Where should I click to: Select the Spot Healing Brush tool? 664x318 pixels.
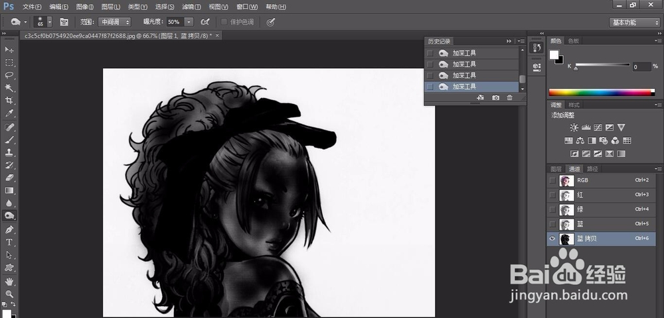pyautogui.click(x=9, y=127)
